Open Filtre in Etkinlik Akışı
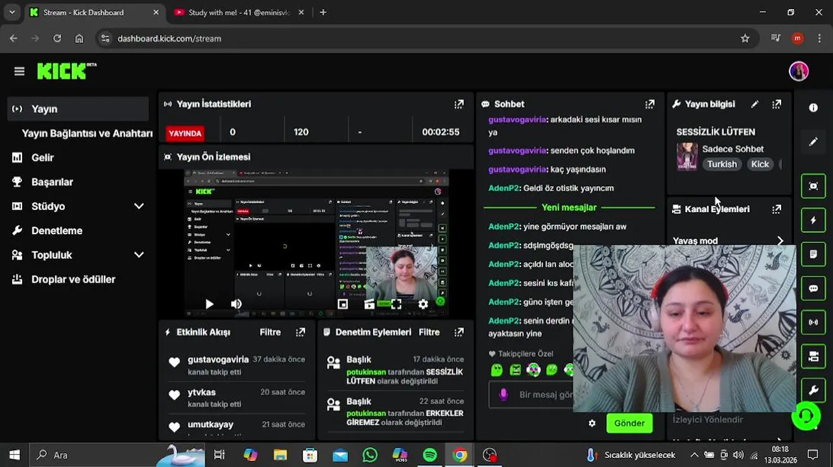833x467 pixels. (270, 332)
